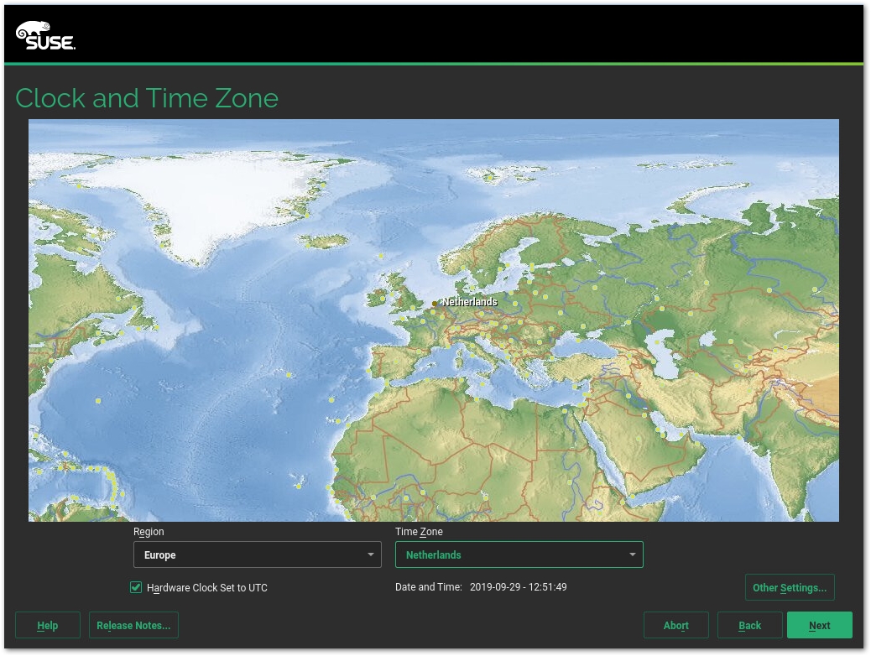Click the Clock and Time Zone heading

click(147, 98)
